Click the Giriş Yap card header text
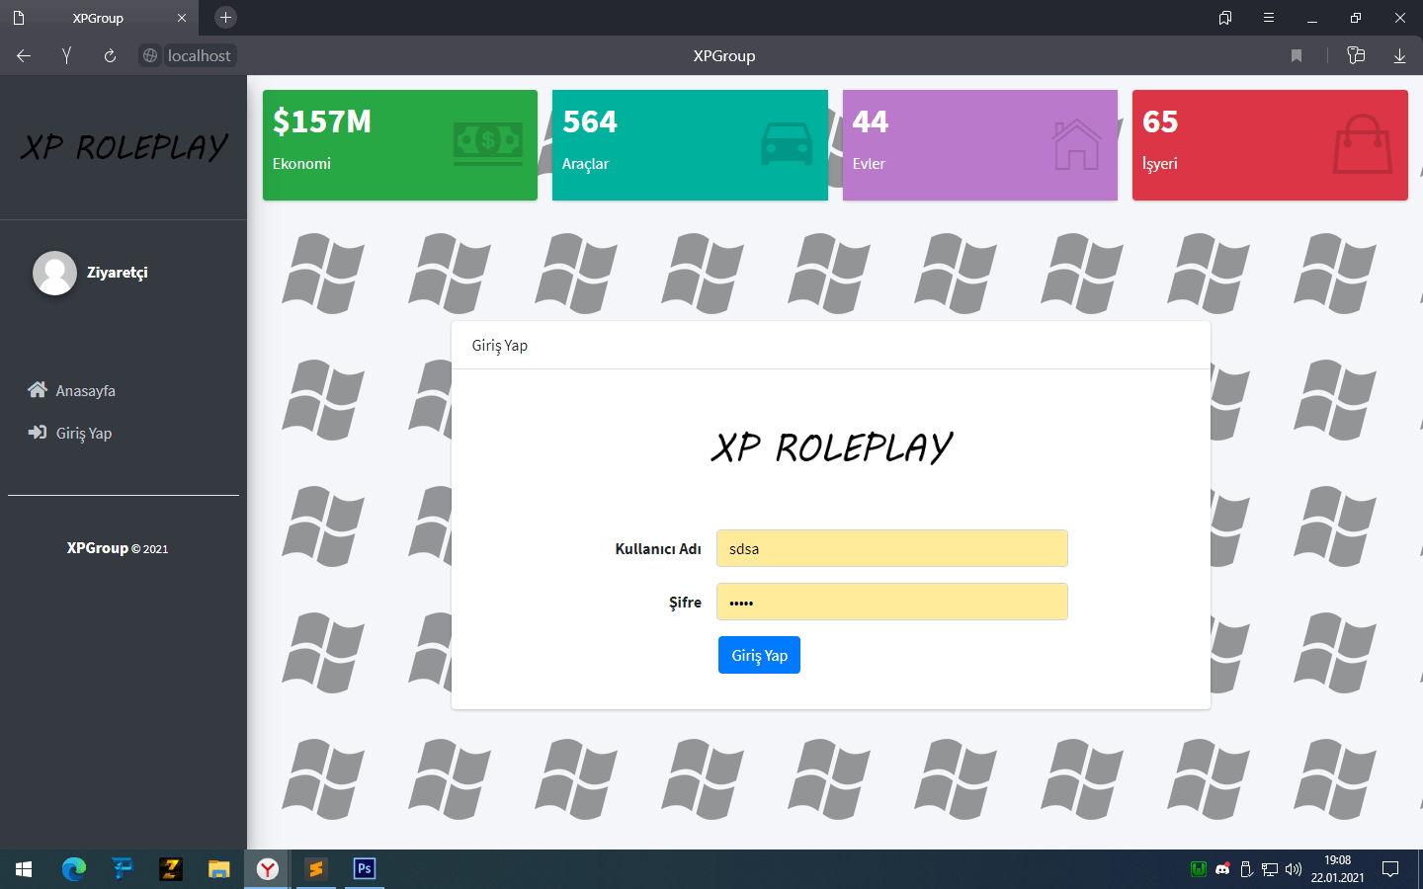1423x889 pixels. (x=500, y=346)
